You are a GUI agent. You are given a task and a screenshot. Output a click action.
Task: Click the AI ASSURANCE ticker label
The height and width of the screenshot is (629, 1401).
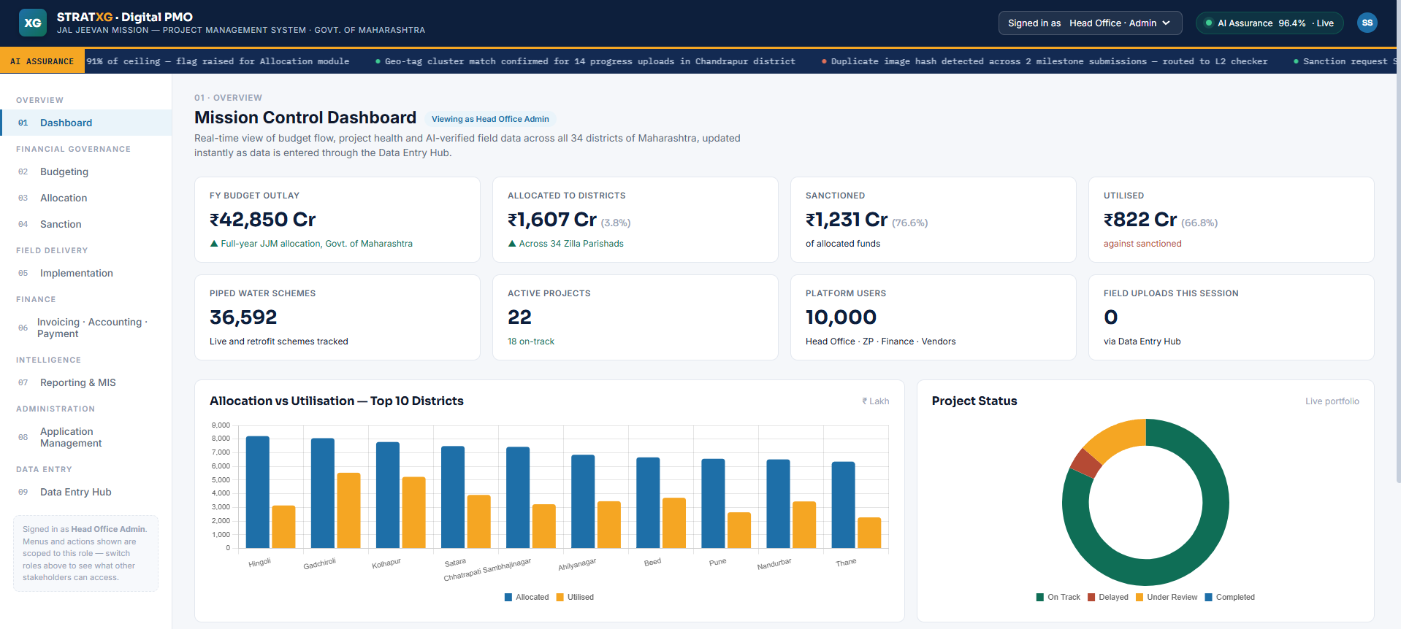[x=42, y=61]
